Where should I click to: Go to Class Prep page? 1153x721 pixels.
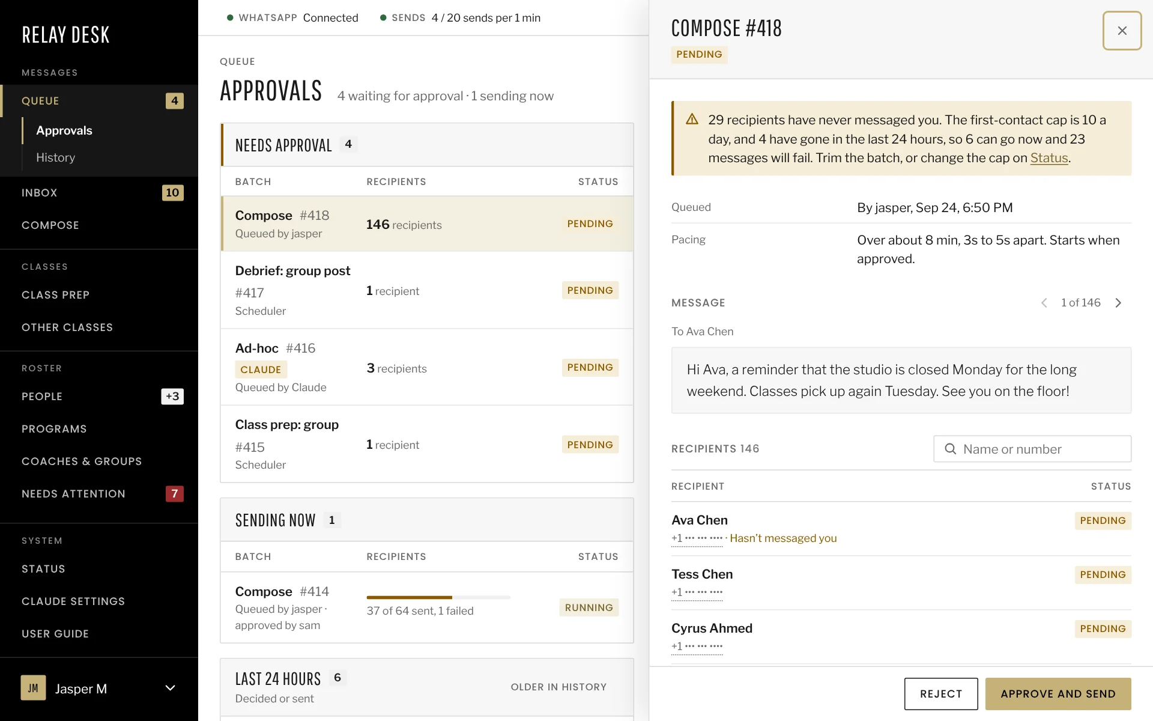[99, 295]
